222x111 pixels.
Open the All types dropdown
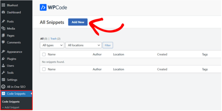52,45
